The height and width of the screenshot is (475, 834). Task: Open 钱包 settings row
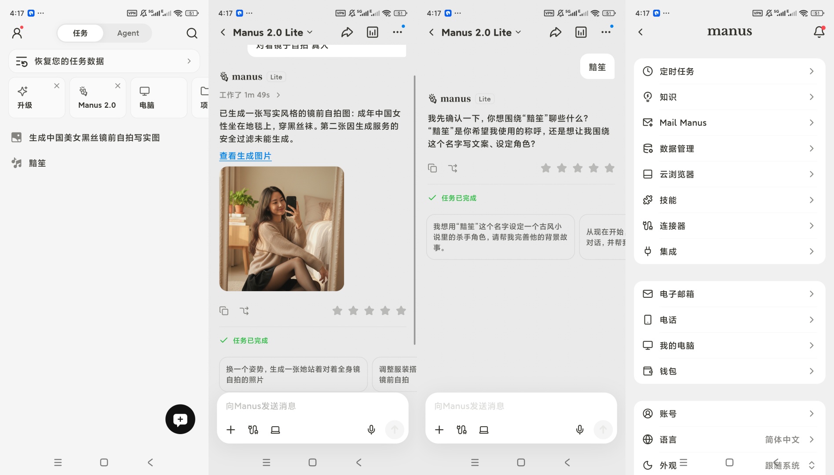pos(729,371)
